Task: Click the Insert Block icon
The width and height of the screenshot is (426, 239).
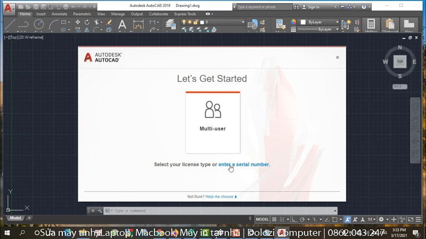Action: [252, 24]
